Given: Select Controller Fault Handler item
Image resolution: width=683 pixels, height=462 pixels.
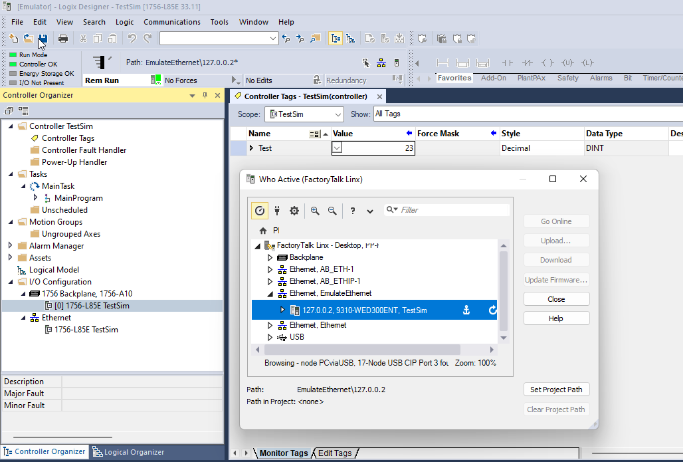Looking at the screenshot, I should tap(84, 150).
